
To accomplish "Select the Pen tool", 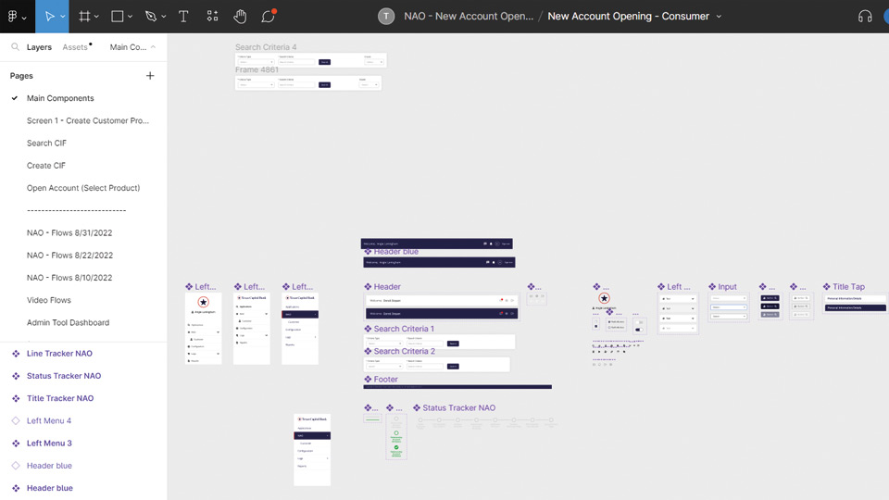I will tap(150, 17).
